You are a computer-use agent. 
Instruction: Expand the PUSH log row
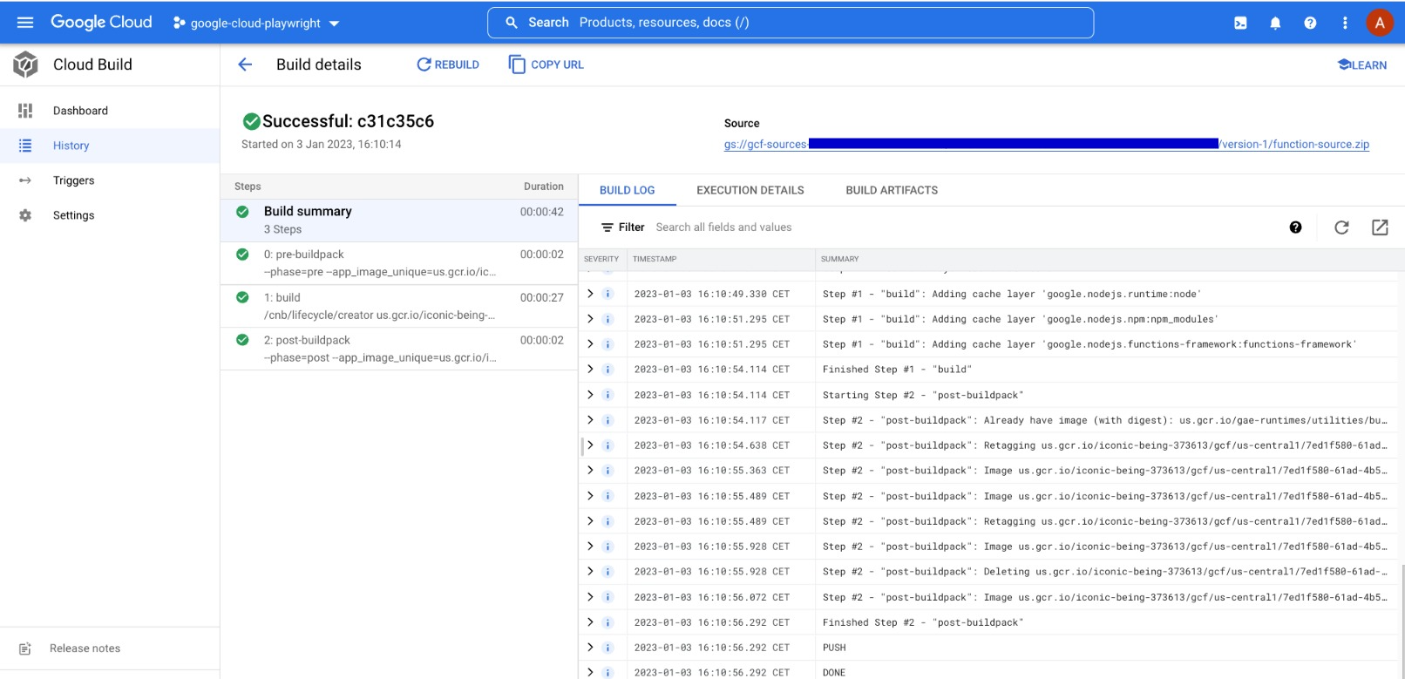(590, 648)
